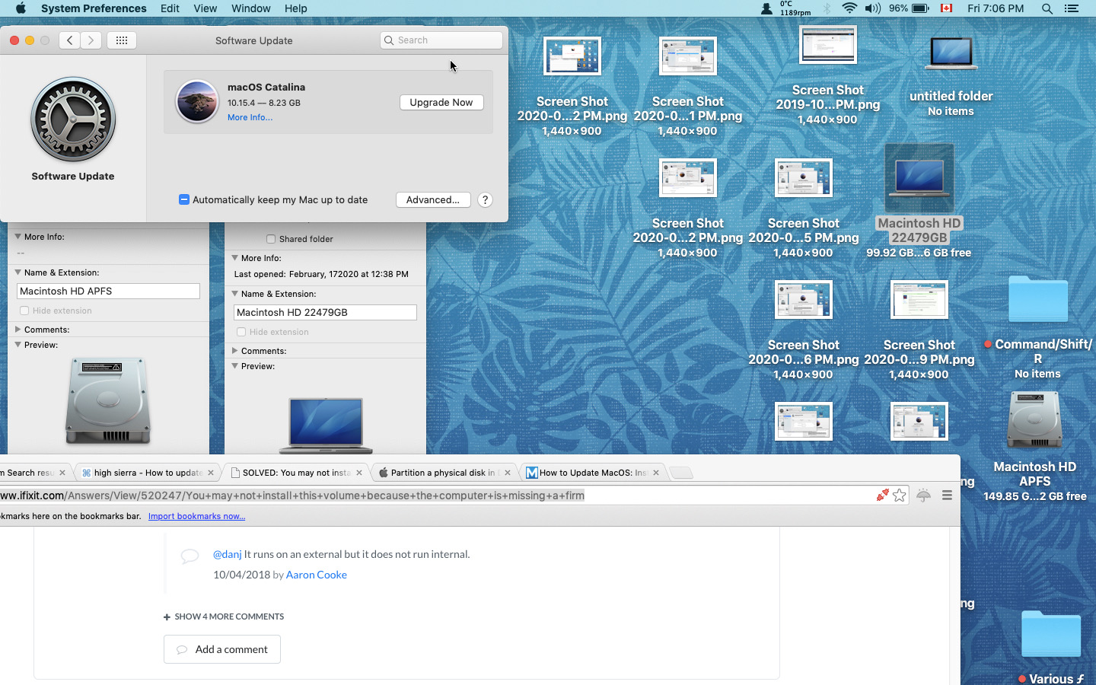The image size is (1096, 685).
Task: Close the SOLVED tab with its x
Action: pos(359,473)
